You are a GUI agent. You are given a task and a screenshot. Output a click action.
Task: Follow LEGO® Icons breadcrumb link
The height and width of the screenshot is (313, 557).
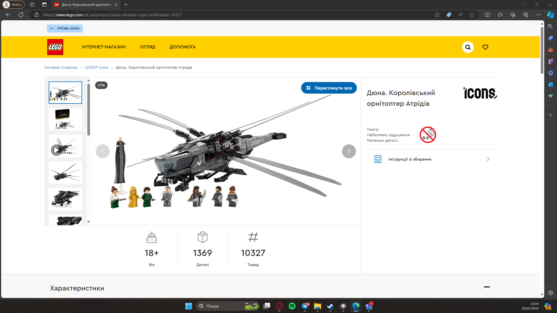click(96, 68)
